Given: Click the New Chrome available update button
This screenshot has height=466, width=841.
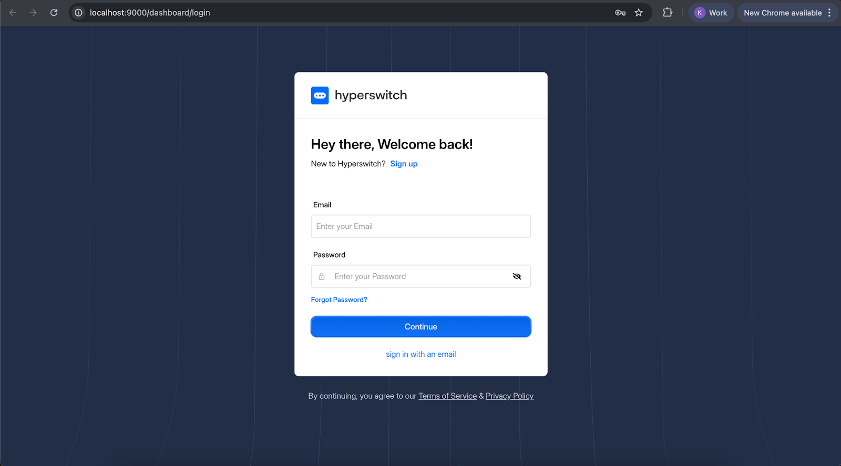Looking at the screenshot, I should 782,13.
